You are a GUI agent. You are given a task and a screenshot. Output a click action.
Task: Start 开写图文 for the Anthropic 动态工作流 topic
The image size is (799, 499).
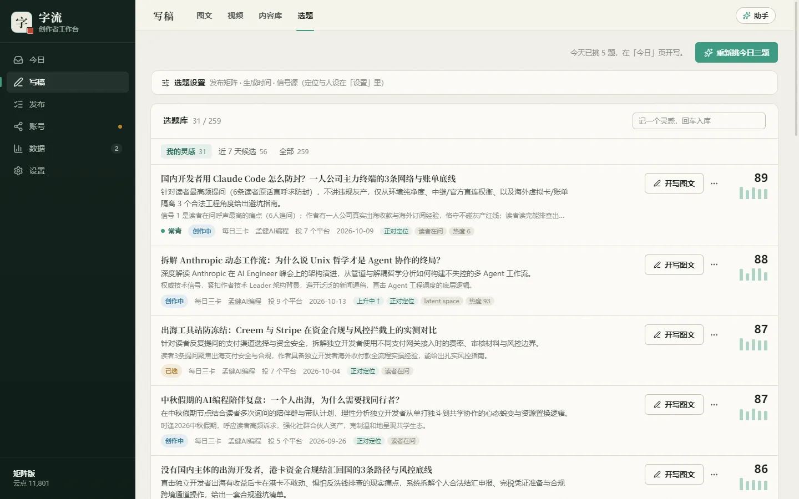tap(674, 265)
